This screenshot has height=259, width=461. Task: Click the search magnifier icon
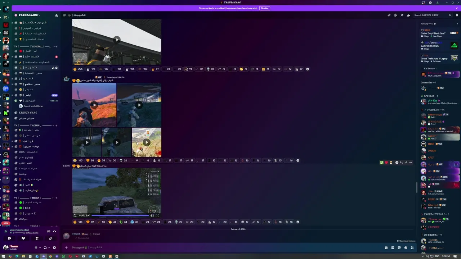(450, 15)
